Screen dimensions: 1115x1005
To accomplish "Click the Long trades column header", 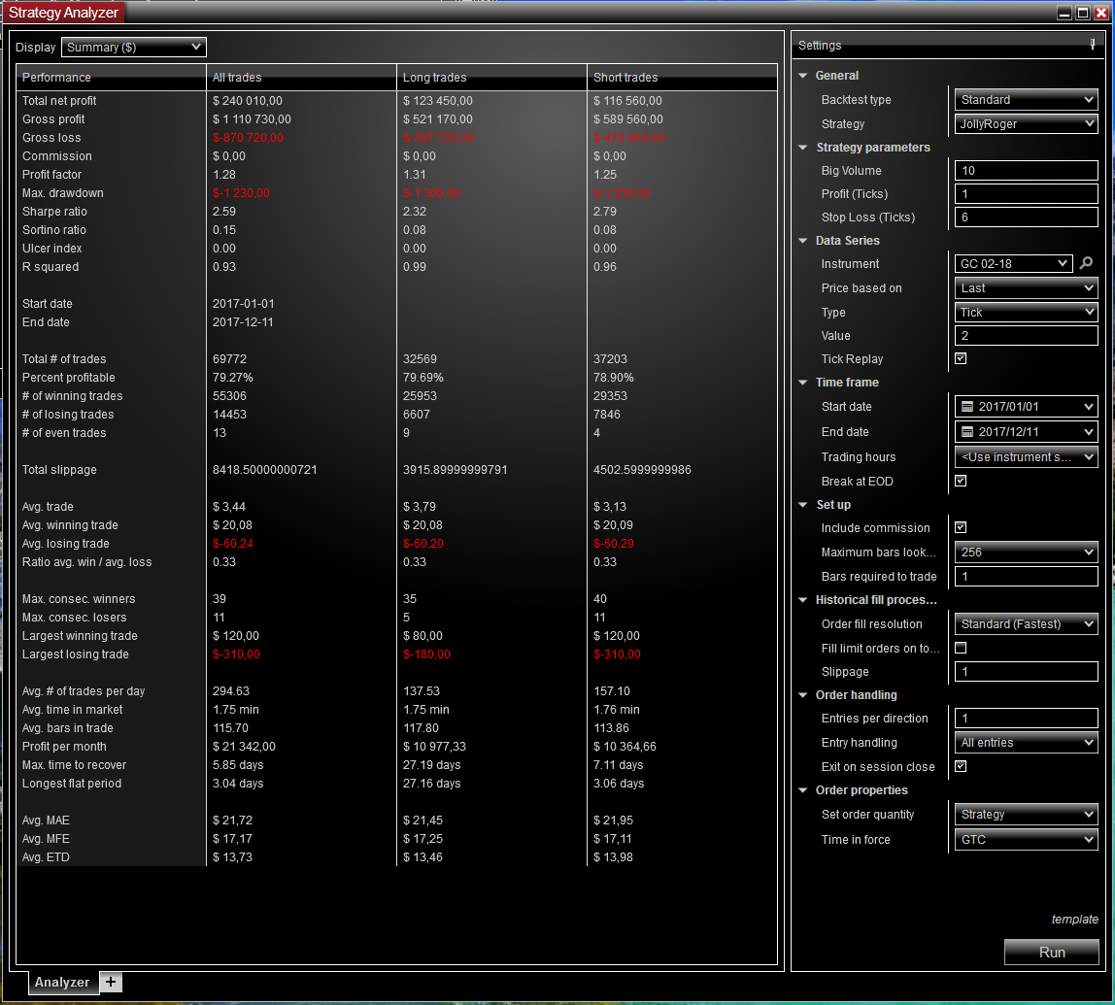I will point(492,78).
